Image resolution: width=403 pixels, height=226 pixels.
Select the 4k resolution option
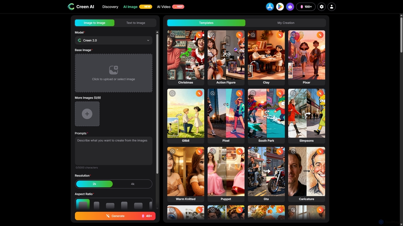[x=133, y=184]
